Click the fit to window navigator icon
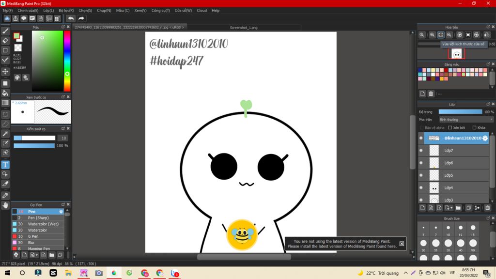This screenshot has height=279, width=496. point(441,35)
